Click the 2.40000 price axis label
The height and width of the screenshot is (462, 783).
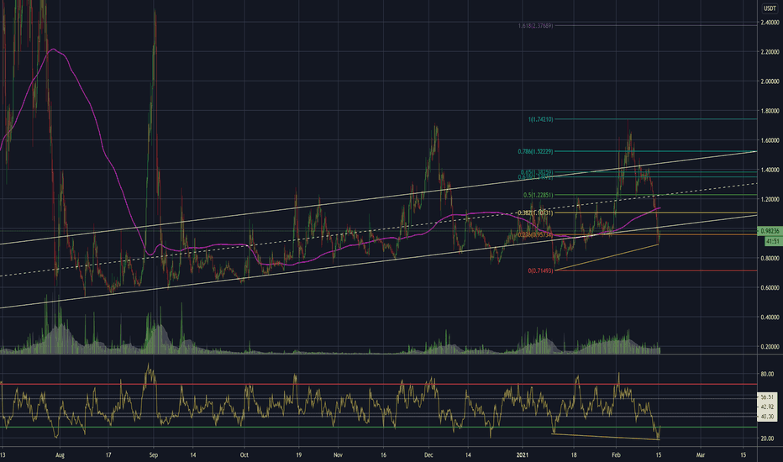pyautogui.click(x=770, y=23)
